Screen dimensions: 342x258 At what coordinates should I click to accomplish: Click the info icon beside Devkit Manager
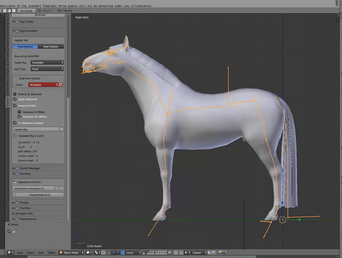[x=17, y=168]
